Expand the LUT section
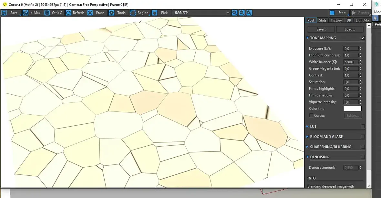Screen dimensions: 381x198 tap(307, 127)
